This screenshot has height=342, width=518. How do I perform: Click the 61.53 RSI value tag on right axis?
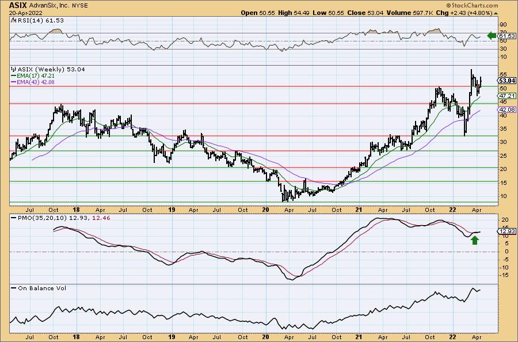click(507, 36)
